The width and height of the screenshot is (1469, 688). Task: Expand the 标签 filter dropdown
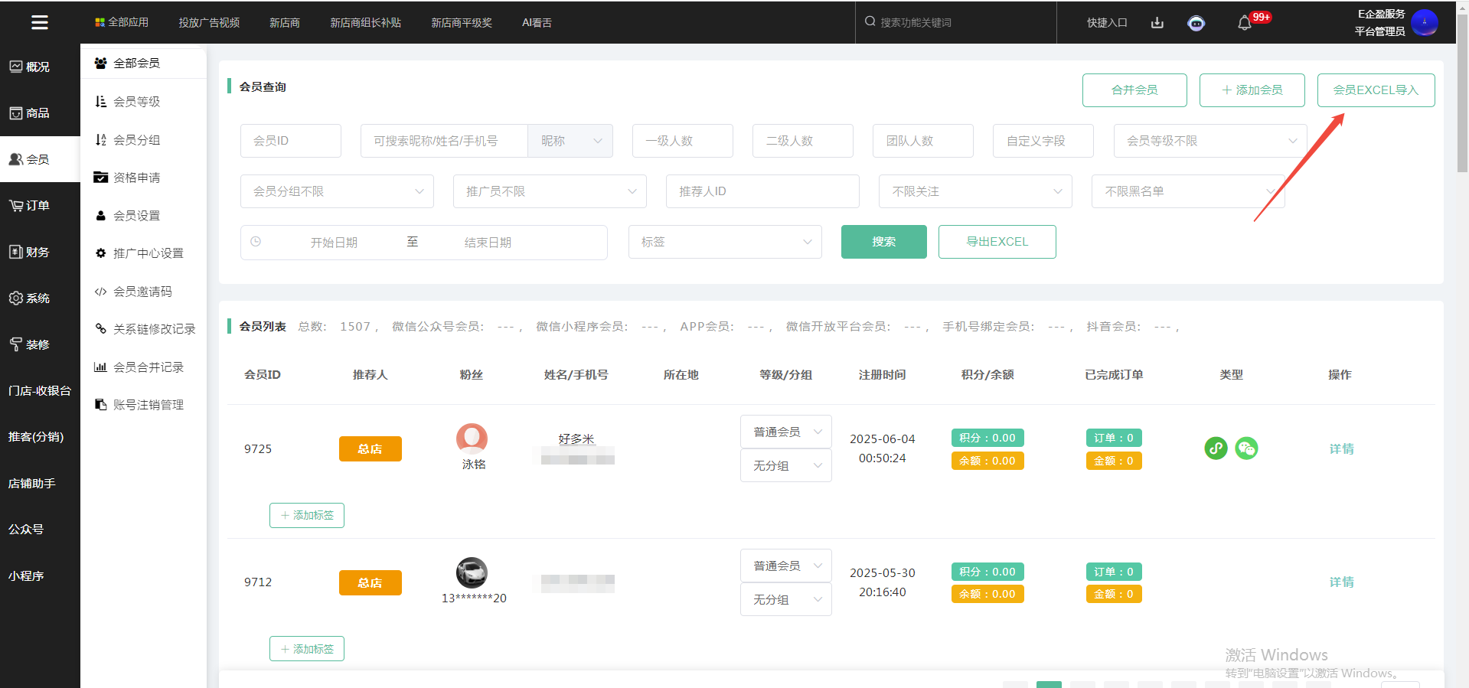click(724, 242)
